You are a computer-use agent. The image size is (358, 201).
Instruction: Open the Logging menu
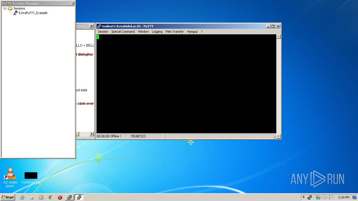(x=157, y=32)
